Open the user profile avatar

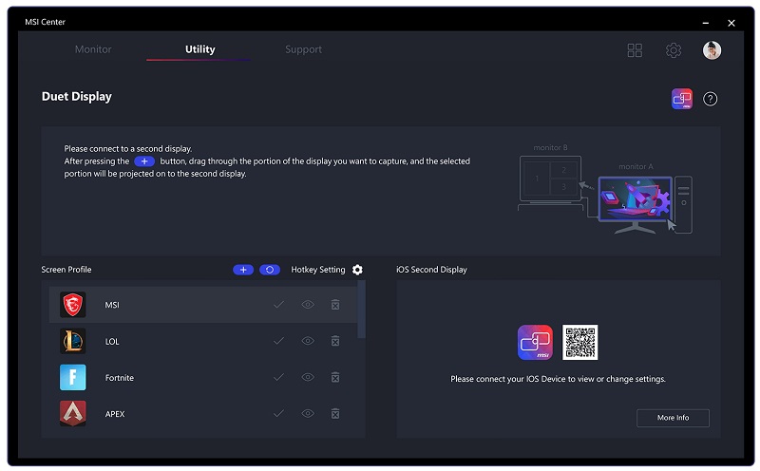[712, 50]
